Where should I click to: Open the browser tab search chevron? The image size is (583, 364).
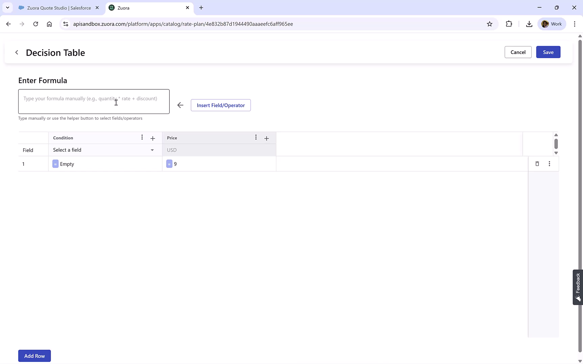(x=7, y=7)
